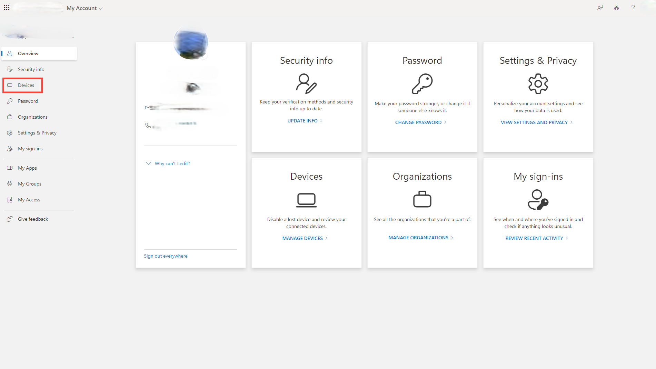Click the profile picture thumbnail
656x369 pixels.
click(191, 42)
